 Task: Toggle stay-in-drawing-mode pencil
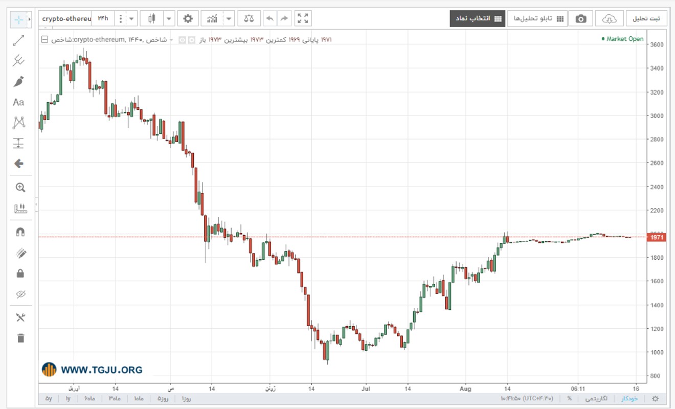20,253
